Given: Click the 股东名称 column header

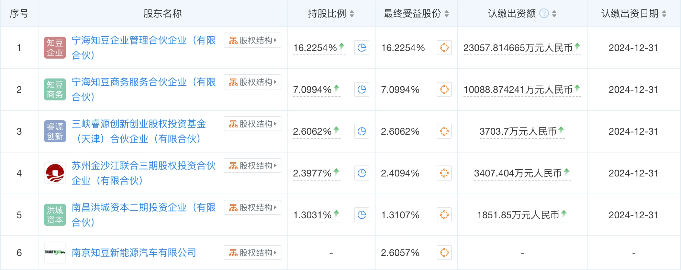Looking at the screenshot, I should tap(163, 14).
